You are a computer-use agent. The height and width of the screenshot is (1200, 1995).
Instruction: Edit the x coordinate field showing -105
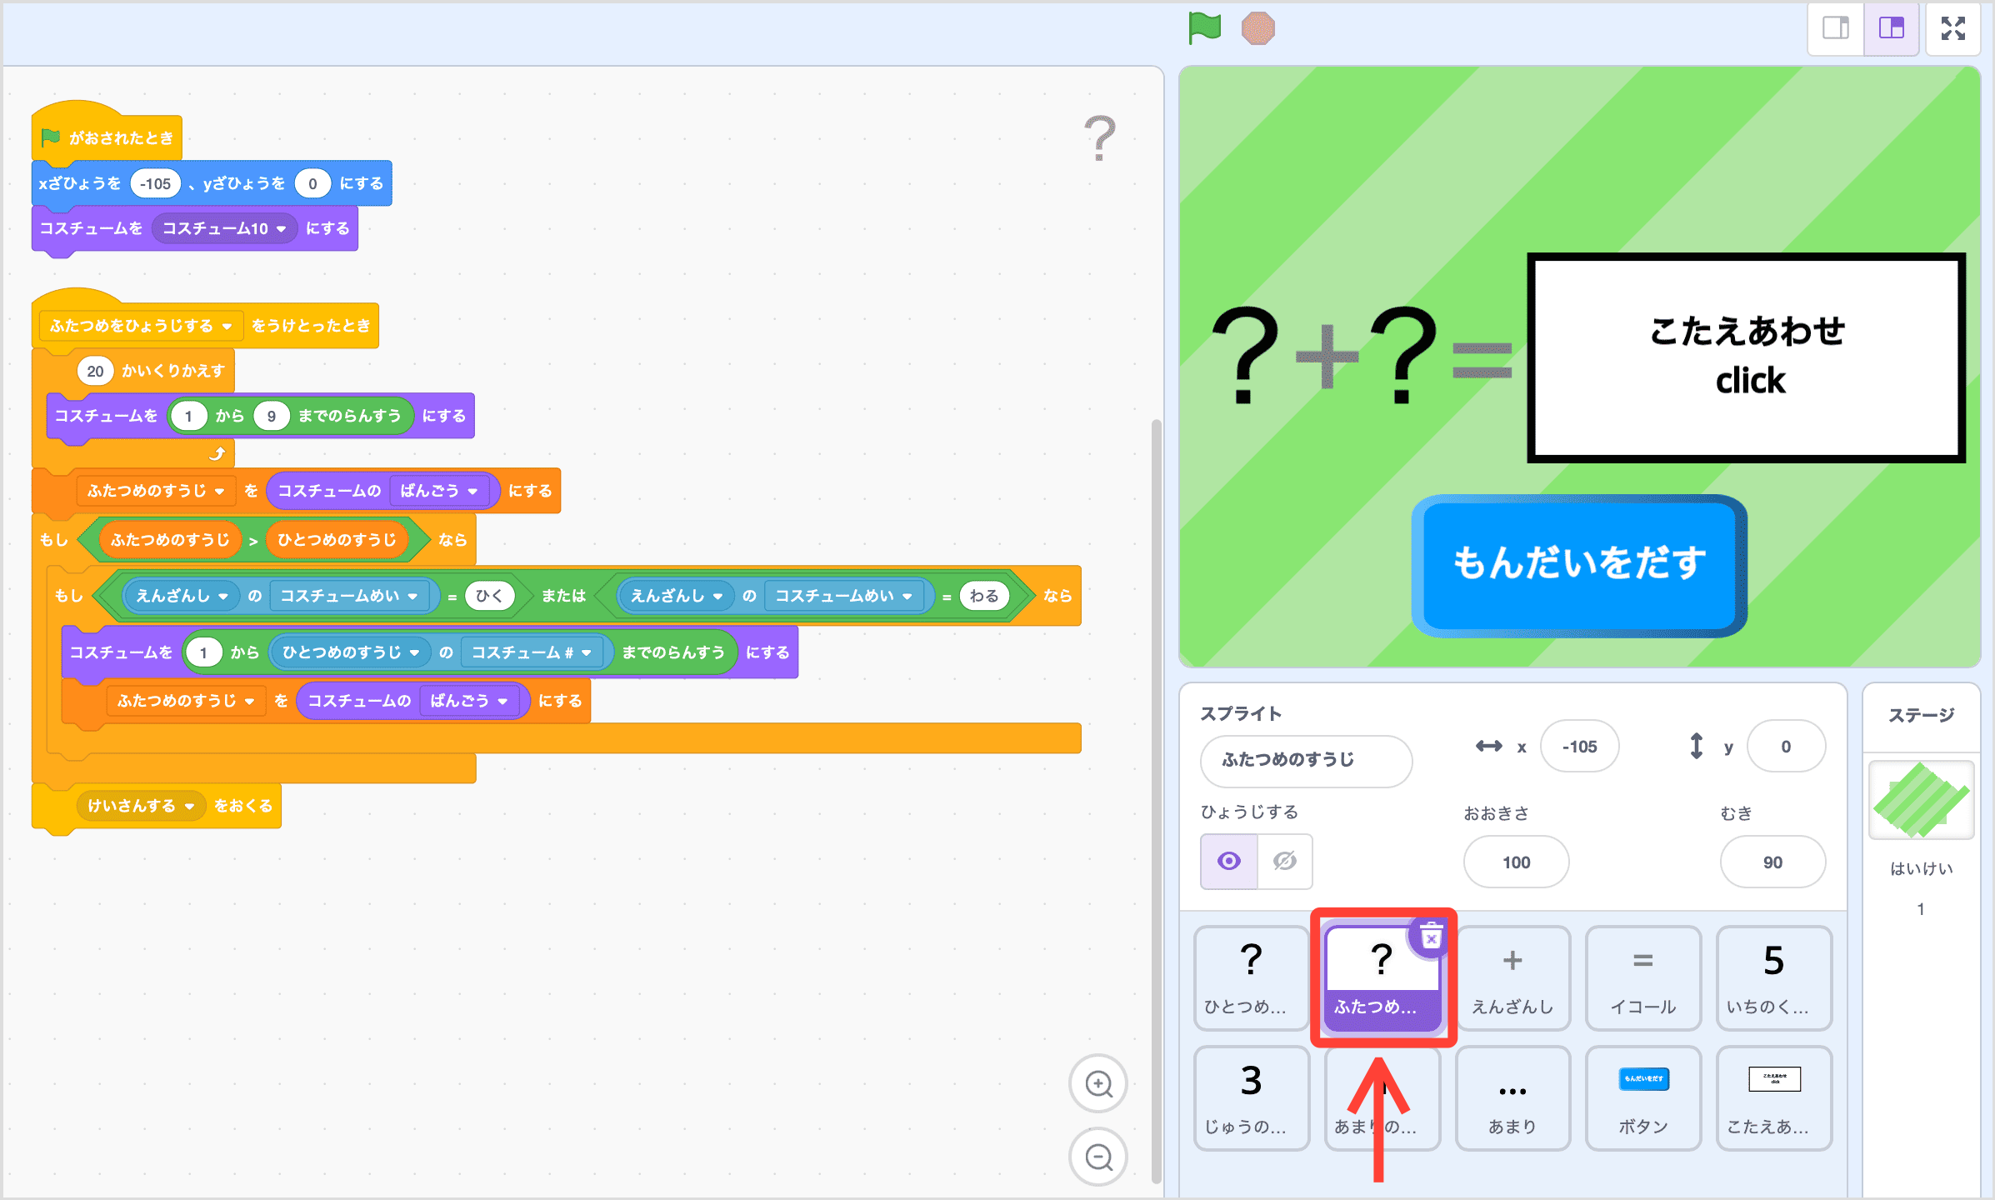(x=1578, y=746)
